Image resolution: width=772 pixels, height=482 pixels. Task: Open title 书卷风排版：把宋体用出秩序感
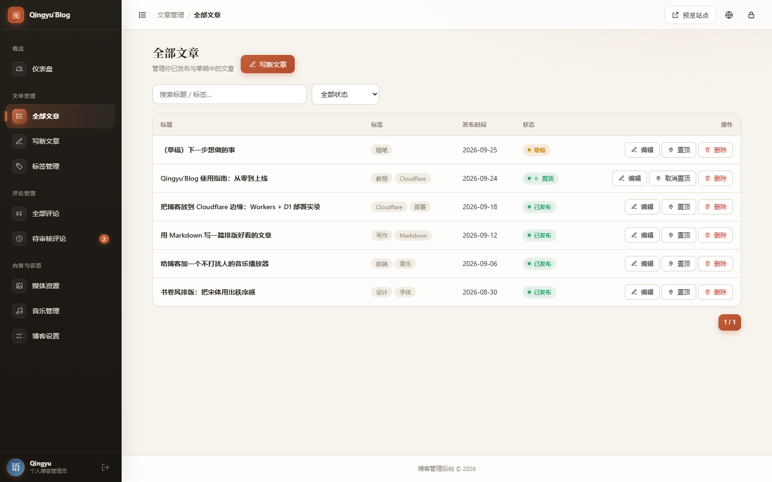[x=208, y=292]
